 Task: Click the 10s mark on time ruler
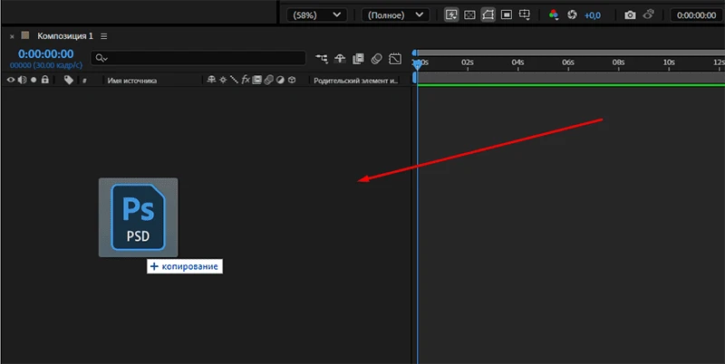tap(669, 62)
